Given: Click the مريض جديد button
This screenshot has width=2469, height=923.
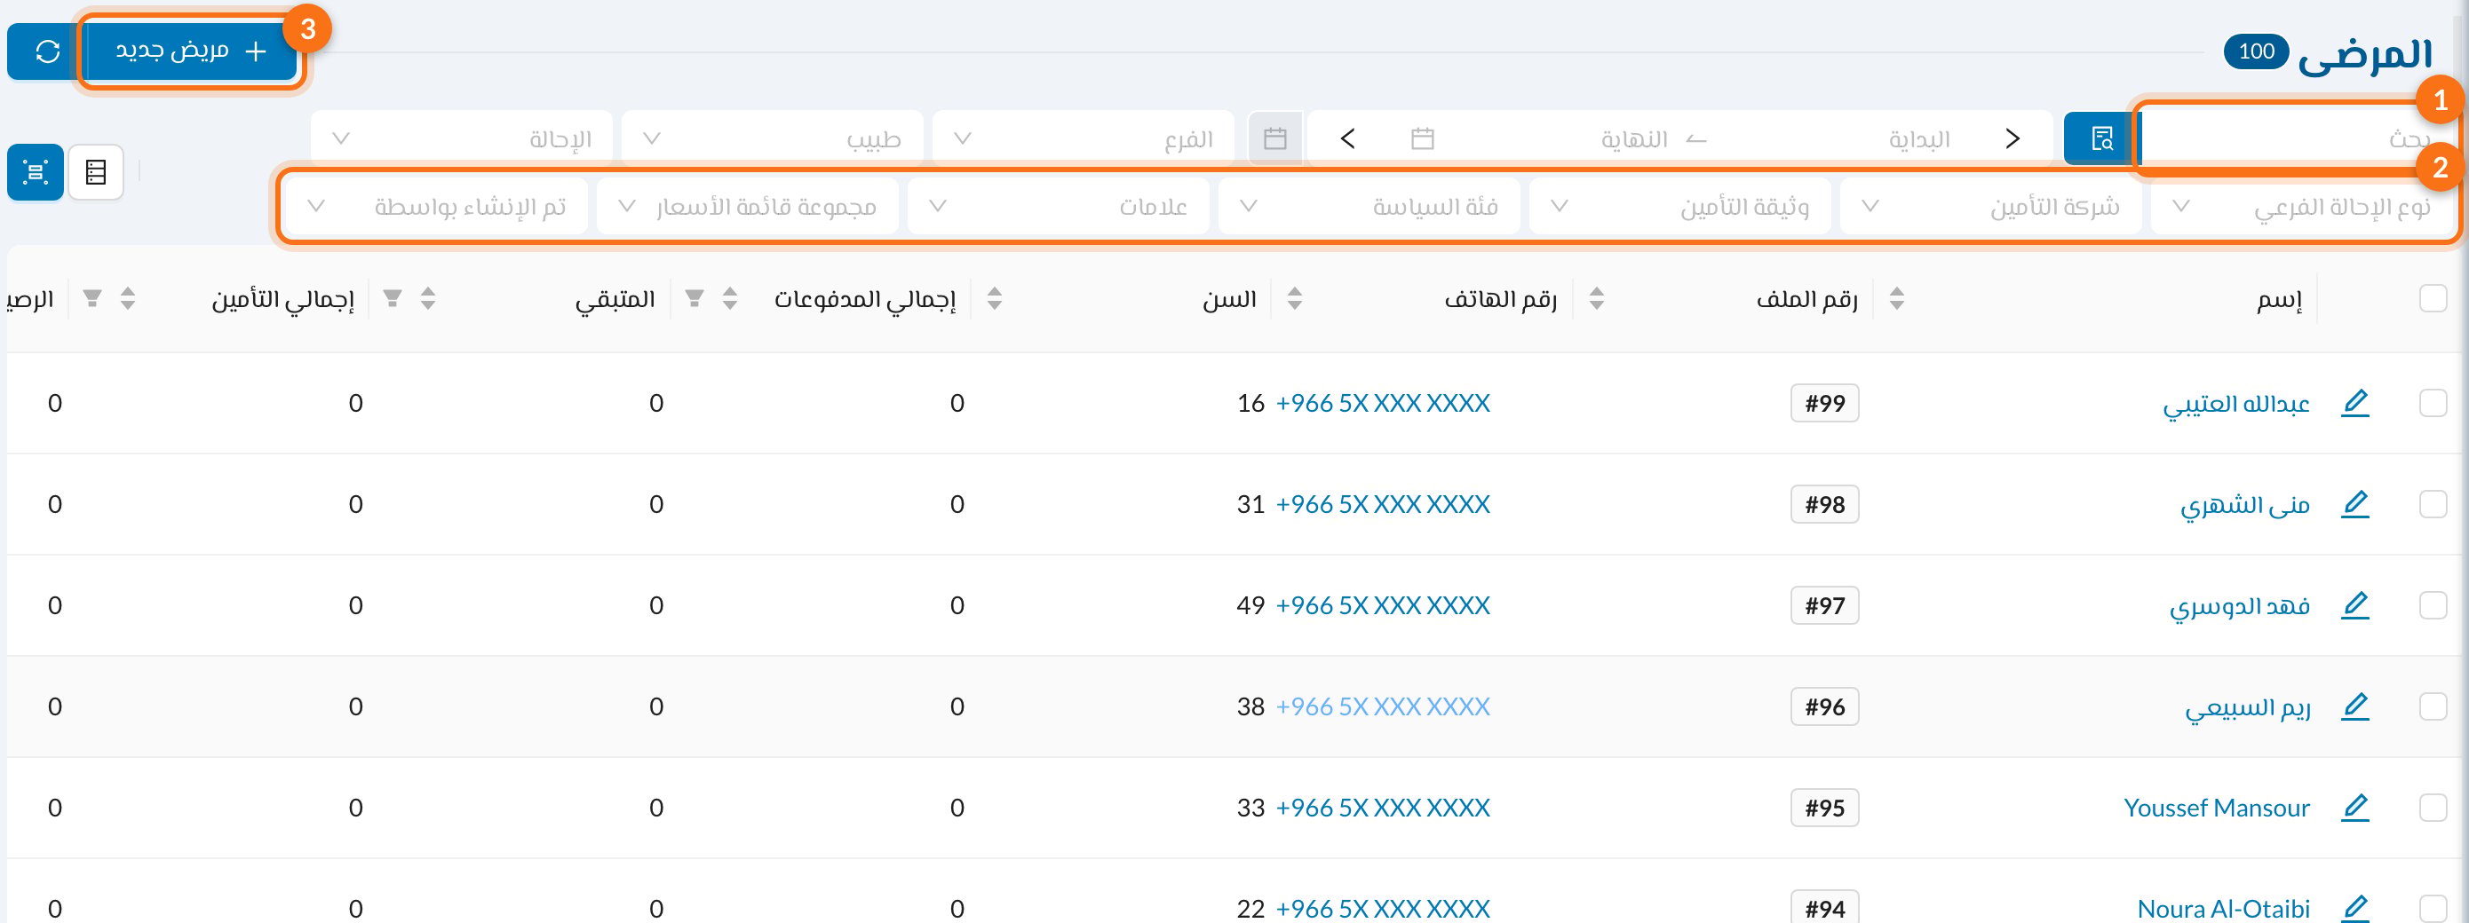Looking at the screenshot, I should [x=191, y=51].
